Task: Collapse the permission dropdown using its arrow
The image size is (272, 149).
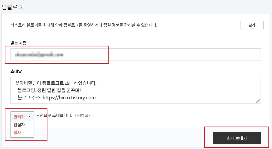Action: coord(29,117)
